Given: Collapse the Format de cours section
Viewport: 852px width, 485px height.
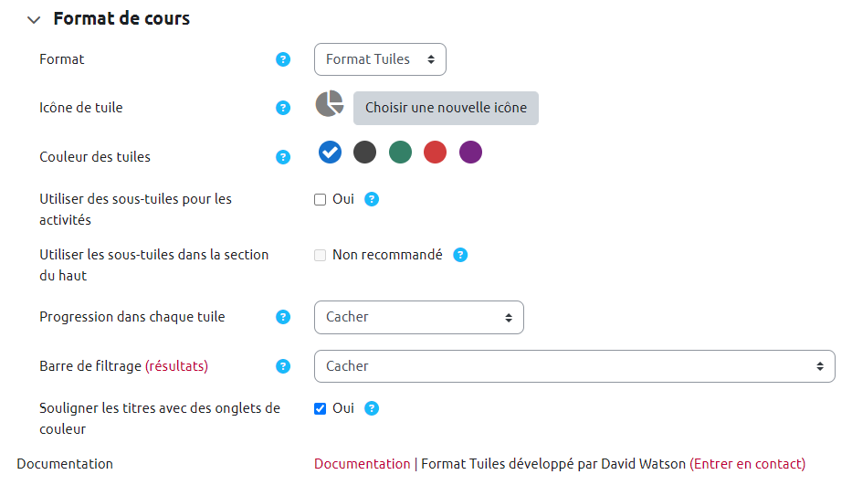Looking at the screenshot, I should coord(34,19).
